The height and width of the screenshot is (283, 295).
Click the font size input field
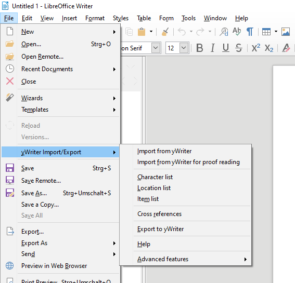tap(173, 48)
